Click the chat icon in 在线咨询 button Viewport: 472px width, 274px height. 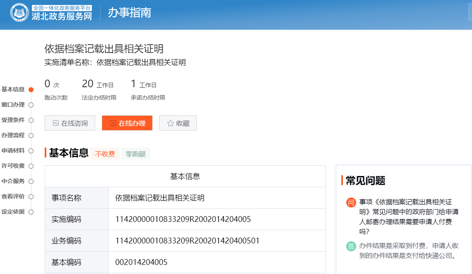coord(56,123)
